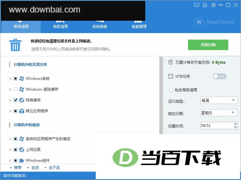241x180 pixels.
Task: Click the blue trash bin icon
Action: point(15,45)
